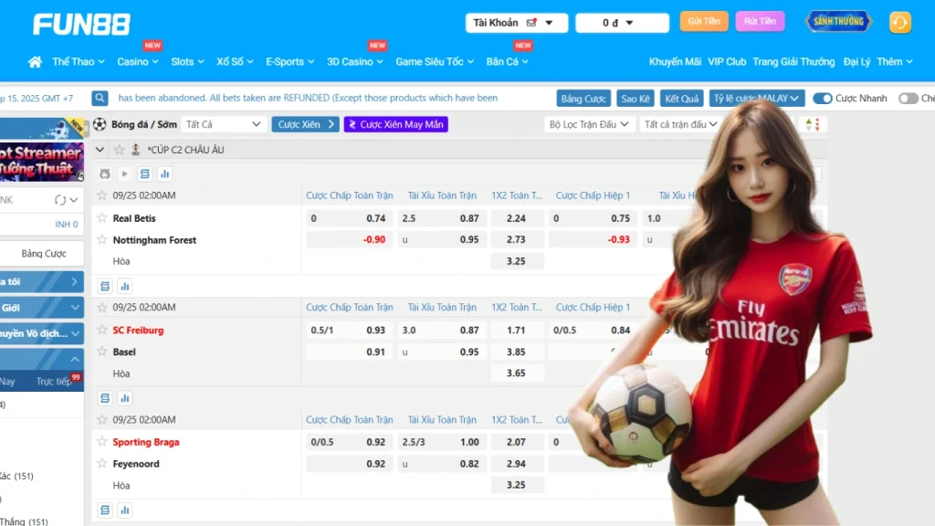Viewport: 935px width, 526px height.
Task: Toggle the Cược Nhanh switch
Action: [823, 99]
